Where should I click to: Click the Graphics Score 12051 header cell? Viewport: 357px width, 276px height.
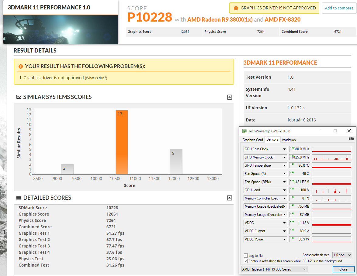164,32
